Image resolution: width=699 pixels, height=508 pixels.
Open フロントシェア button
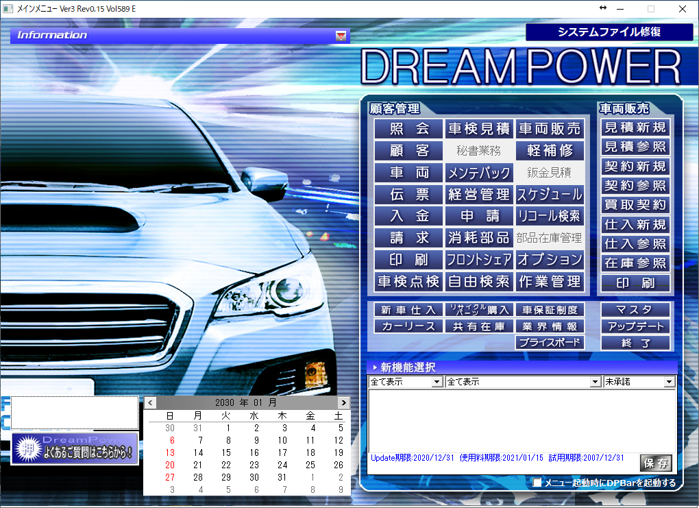click(479, 260)
